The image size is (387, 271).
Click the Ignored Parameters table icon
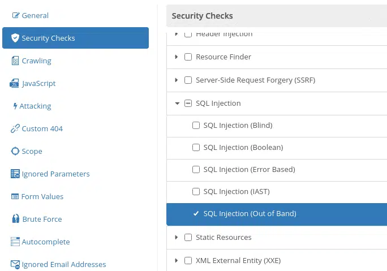tap(15, 174)
